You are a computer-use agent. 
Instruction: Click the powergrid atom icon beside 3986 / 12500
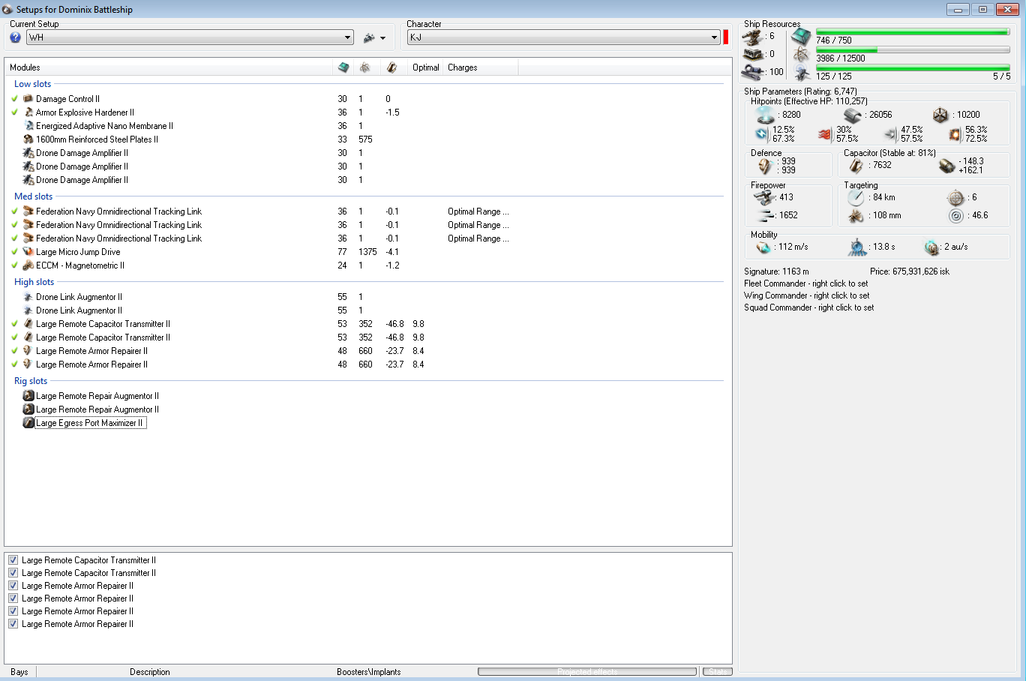point(802,55)
